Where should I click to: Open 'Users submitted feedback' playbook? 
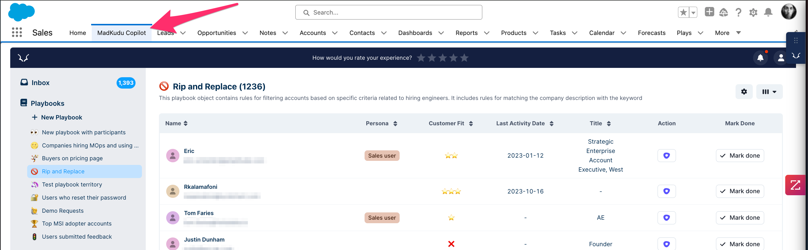77,237
